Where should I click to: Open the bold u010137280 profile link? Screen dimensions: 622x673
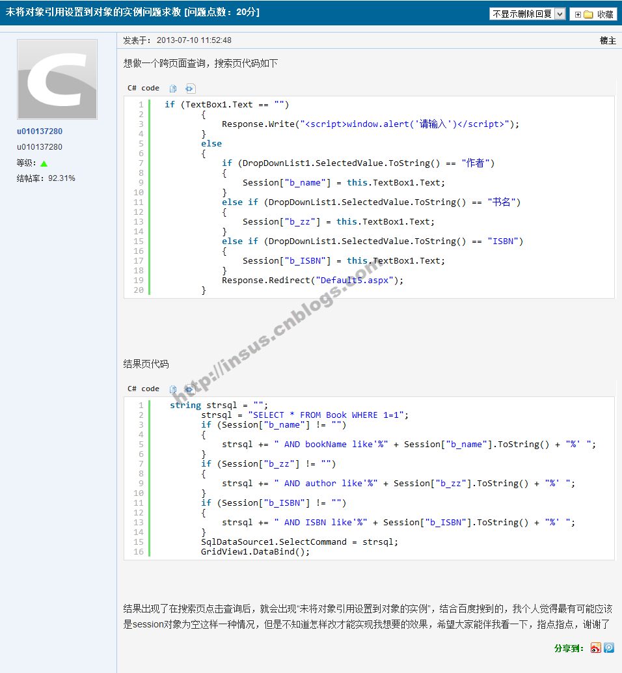(x=40, y=131)
